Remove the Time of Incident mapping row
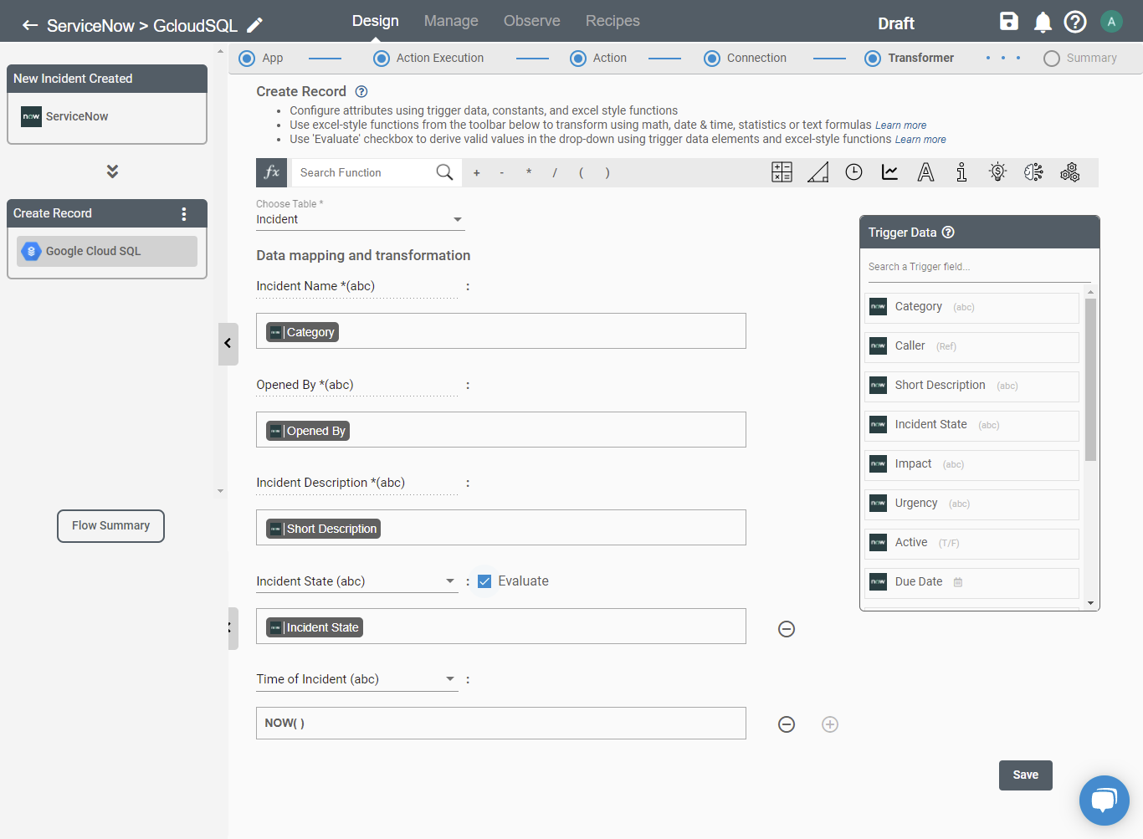Image resolution: width=1143 pixels, height=839 pixels. click(787, 724)
